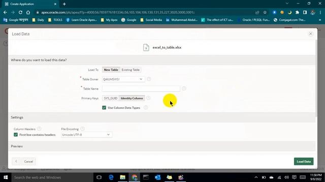
Task: Choose Identity Column primary key option
Action: click(x=132, y=98)
